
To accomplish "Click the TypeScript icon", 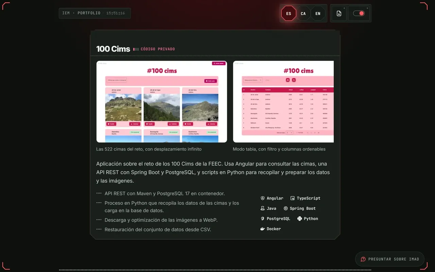I will tap(292, 198).
